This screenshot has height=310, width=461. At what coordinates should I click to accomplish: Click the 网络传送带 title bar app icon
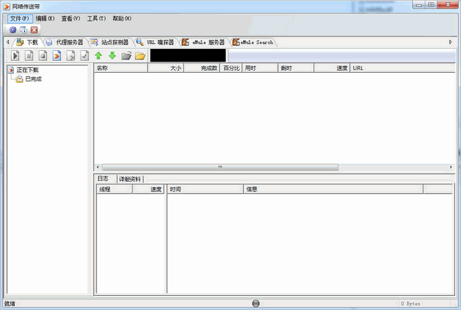[7, 6]
